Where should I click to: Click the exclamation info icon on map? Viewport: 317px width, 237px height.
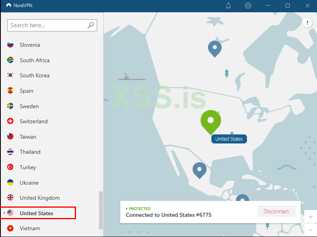[307, 23]
